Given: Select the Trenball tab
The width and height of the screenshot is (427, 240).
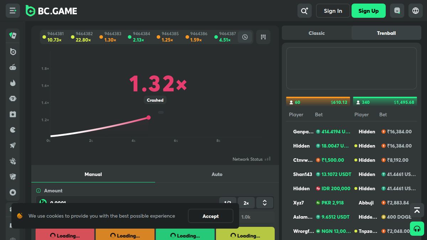Looking at the screenshot, I should (x=386, y=33).
